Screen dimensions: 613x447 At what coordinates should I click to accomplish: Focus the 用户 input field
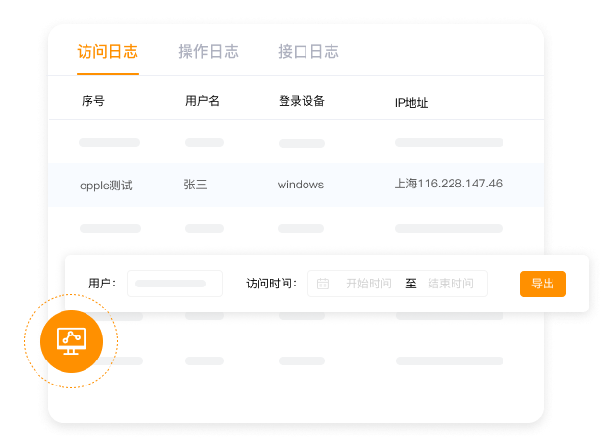(174, 284)
